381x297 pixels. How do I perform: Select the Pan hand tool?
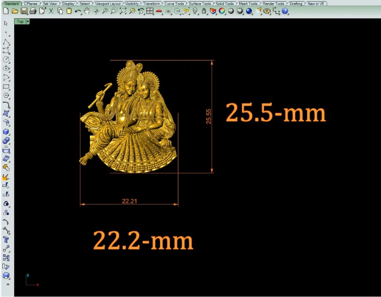[x=87, y=11]
